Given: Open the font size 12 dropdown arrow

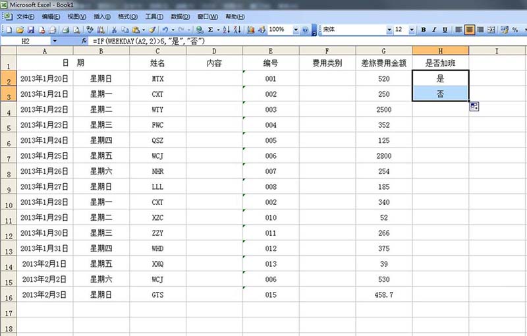Looking at the screenshot, I should click(412, 30).
